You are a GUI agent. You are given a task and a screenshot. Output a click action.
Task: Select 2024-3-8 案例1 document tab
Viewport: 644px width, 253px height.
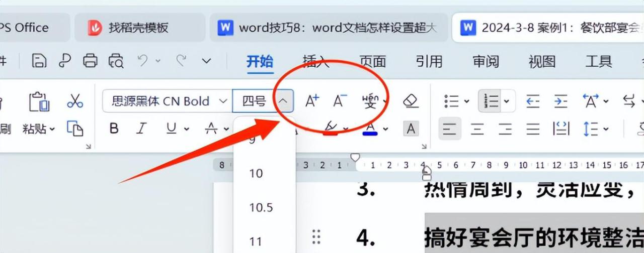pos(548,28)
